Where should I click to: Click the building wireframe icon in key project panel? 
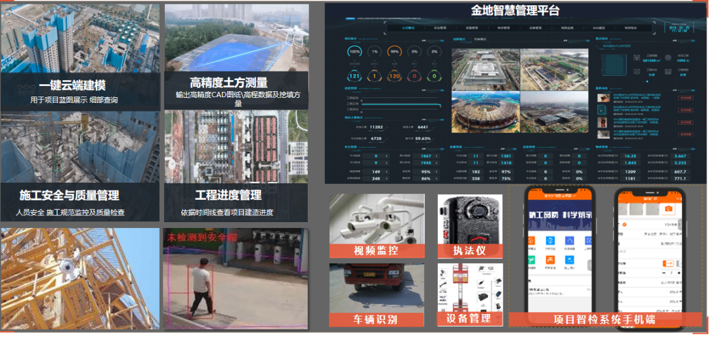[614, 65]
